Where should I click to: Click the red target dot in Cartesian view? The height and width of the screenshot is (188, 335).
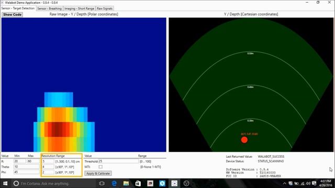tap(244, 140)
